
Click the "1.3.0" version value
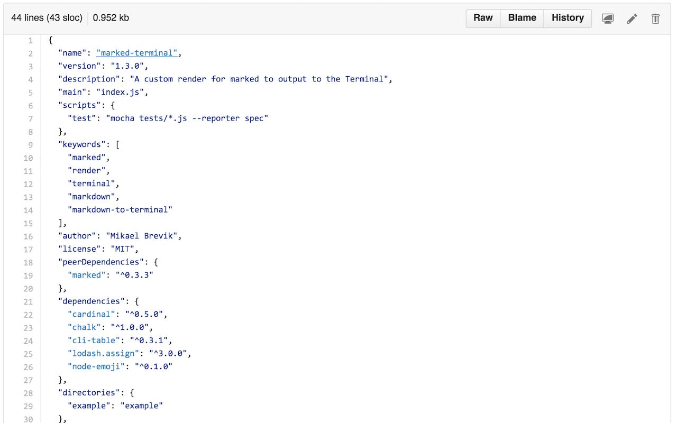[x=127, y=66]
